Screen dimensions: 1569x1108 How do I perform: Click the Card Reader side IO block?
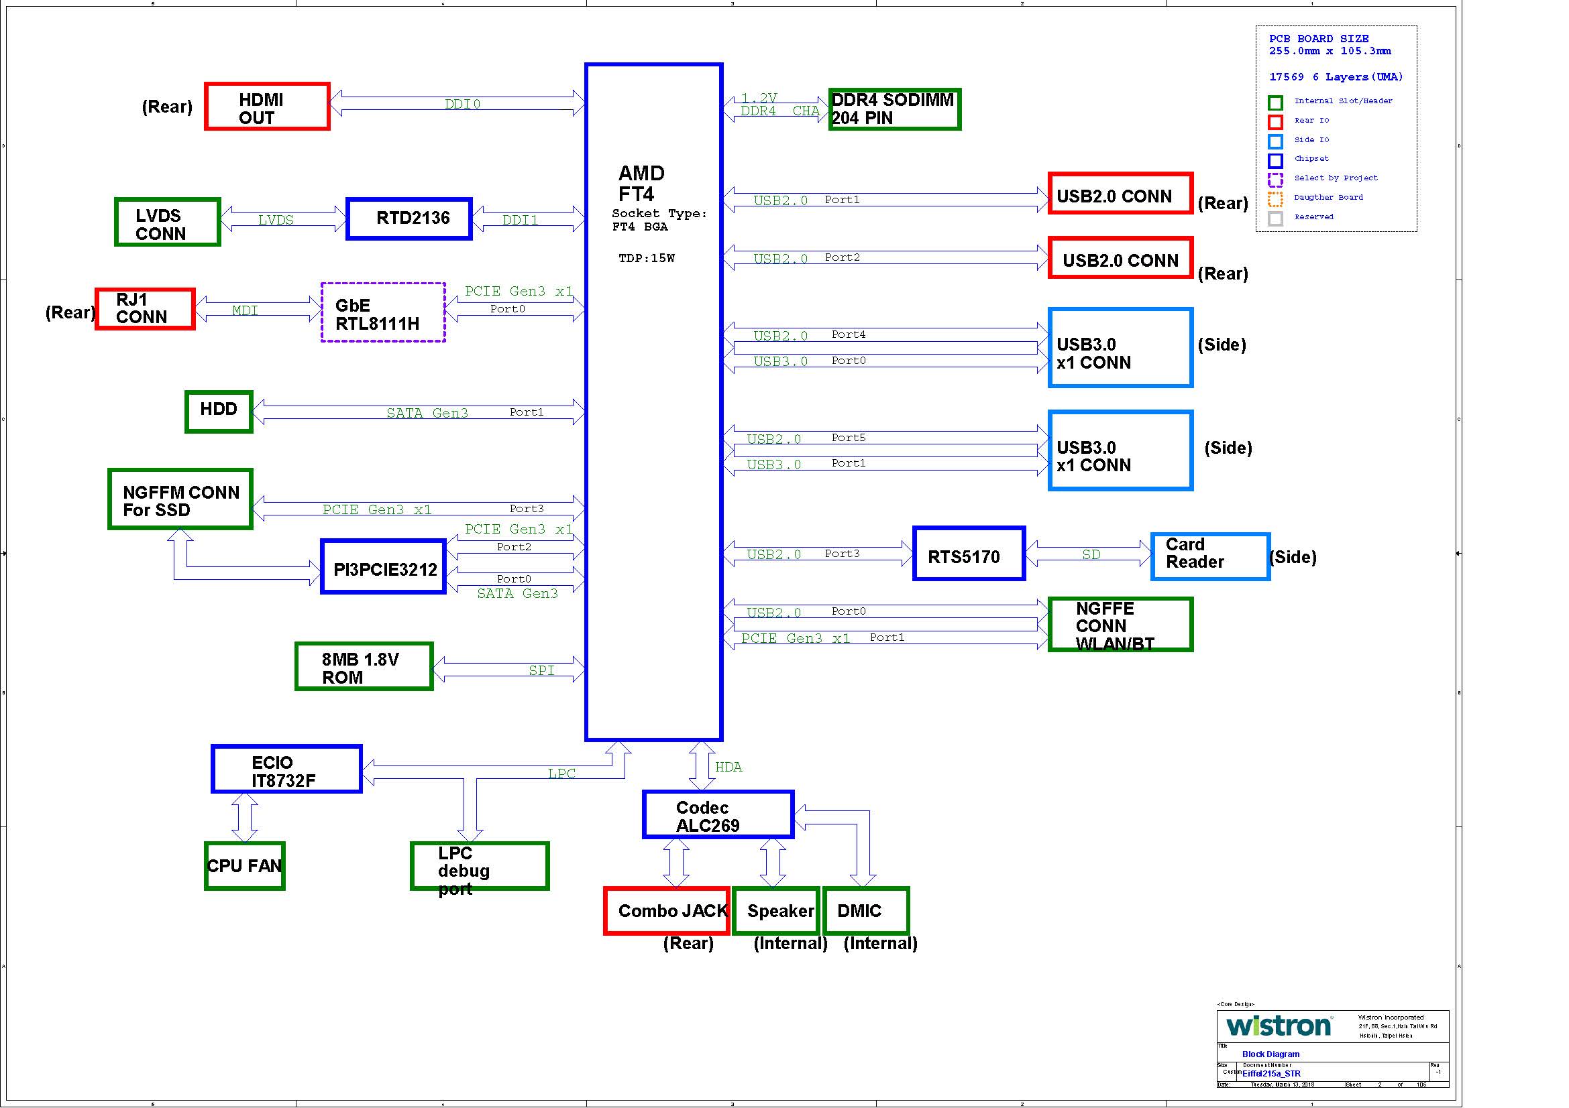[x=1209, y=557]
